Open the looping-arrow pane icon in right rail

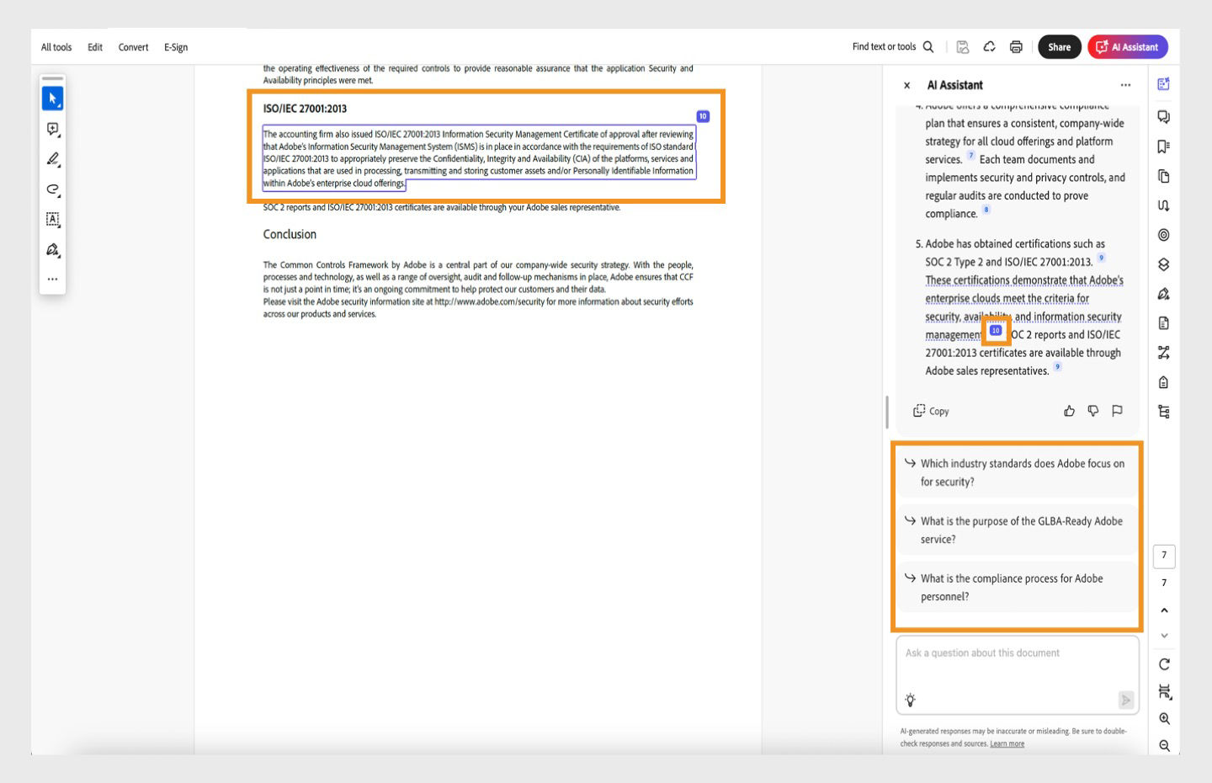click(x=1163, y=205)
